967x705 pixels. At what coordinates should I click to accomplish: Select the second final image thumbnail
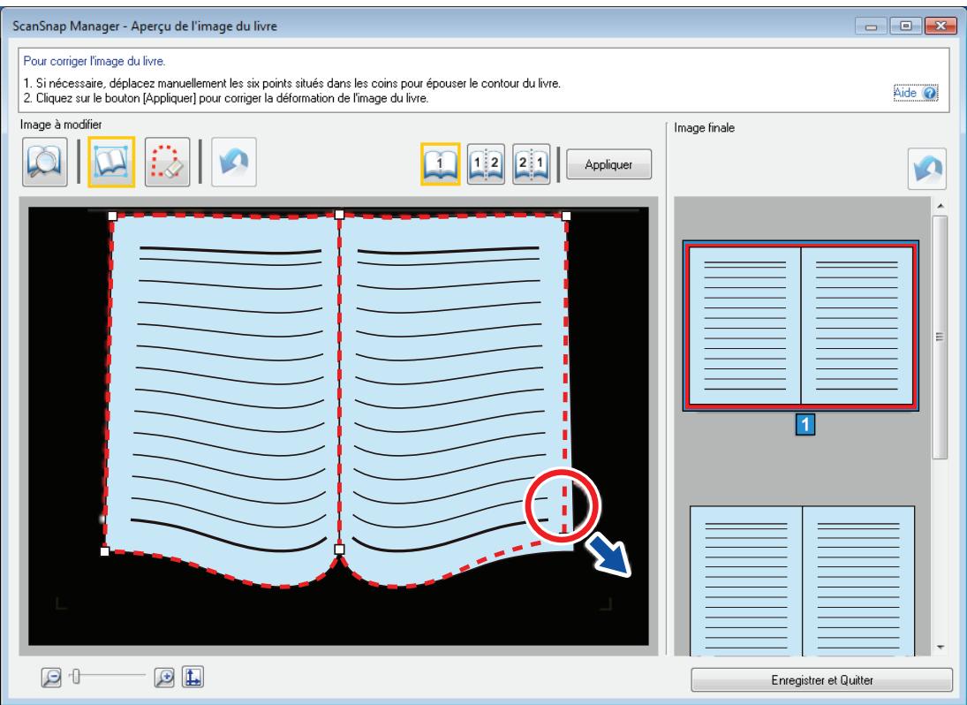[802, 580]
